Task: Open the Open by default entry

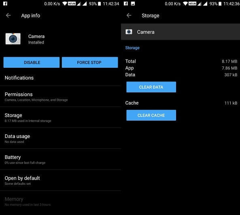Action: tap(60, 180)
